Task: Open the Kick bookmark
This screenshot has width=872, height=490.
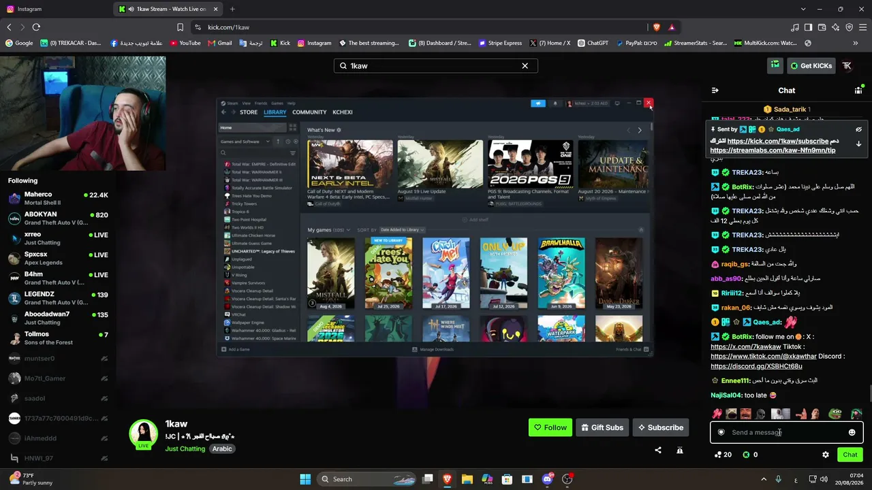Action: tap(280, 43)
